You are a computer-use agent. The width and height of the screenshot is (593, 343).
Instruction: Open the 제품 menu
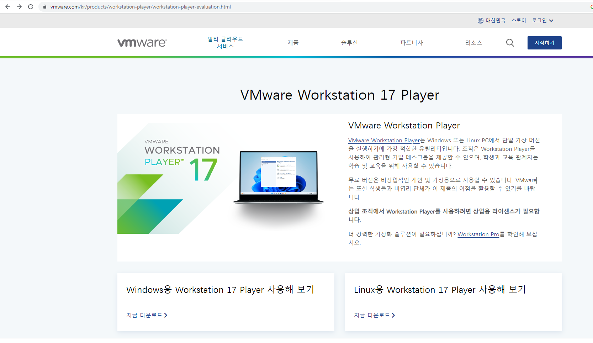tap(293, 43)
